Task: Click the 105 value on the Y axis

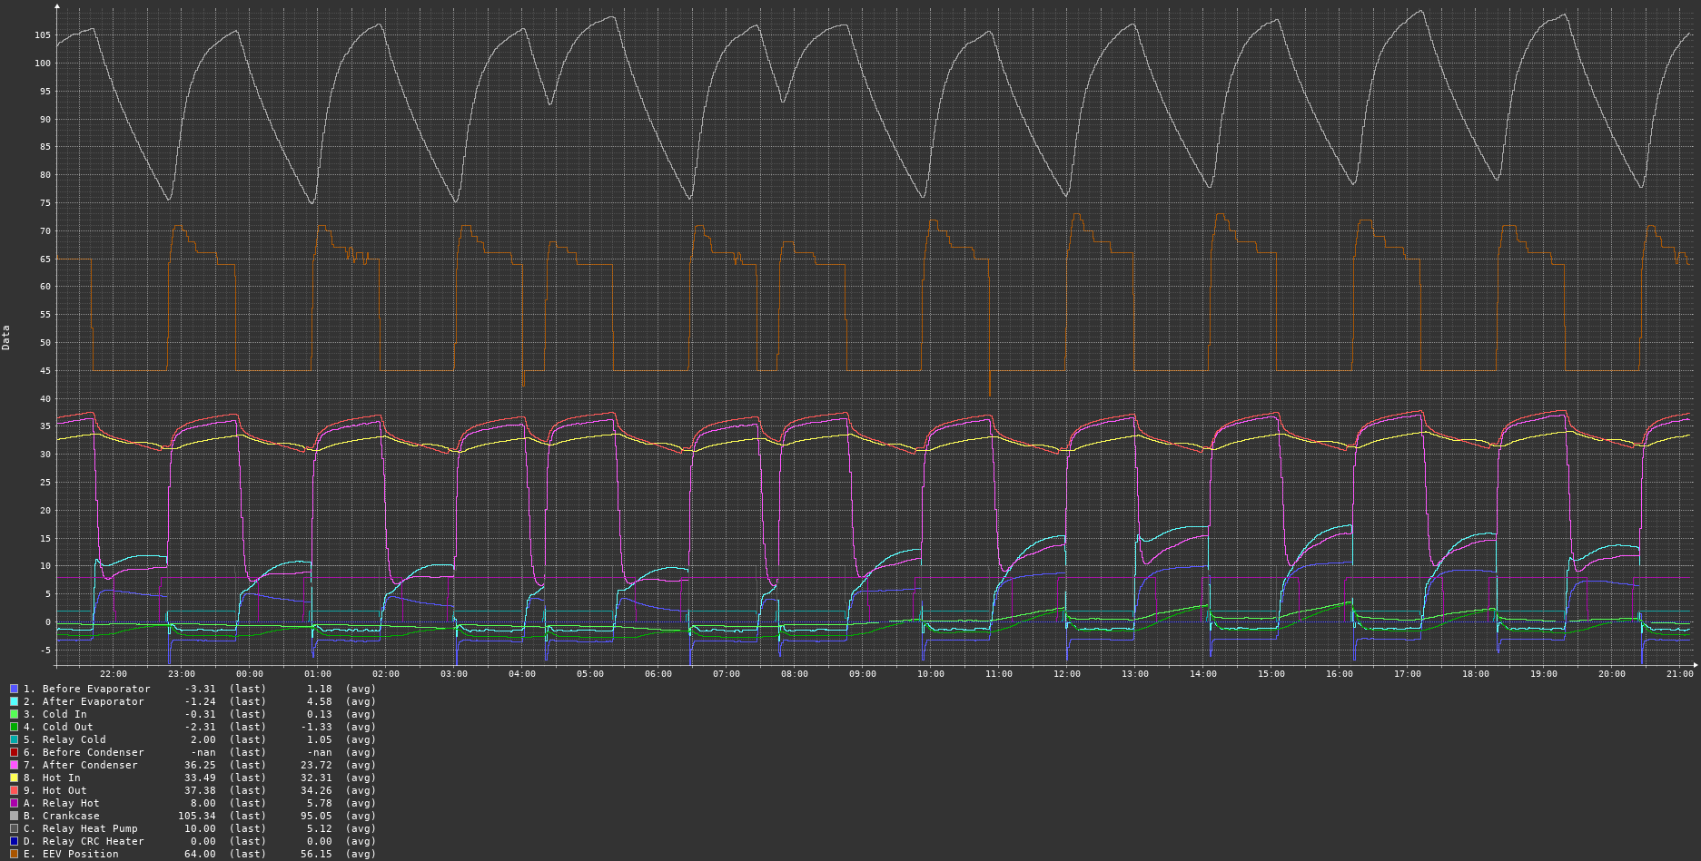Action: pyautogui.click(x=43, y=35)
